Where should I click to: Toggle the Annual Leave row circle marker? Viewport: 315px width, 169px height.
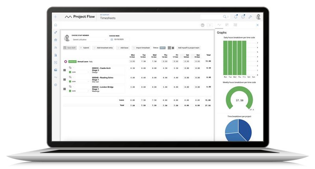pyautogui.click(x=65, y=62)
